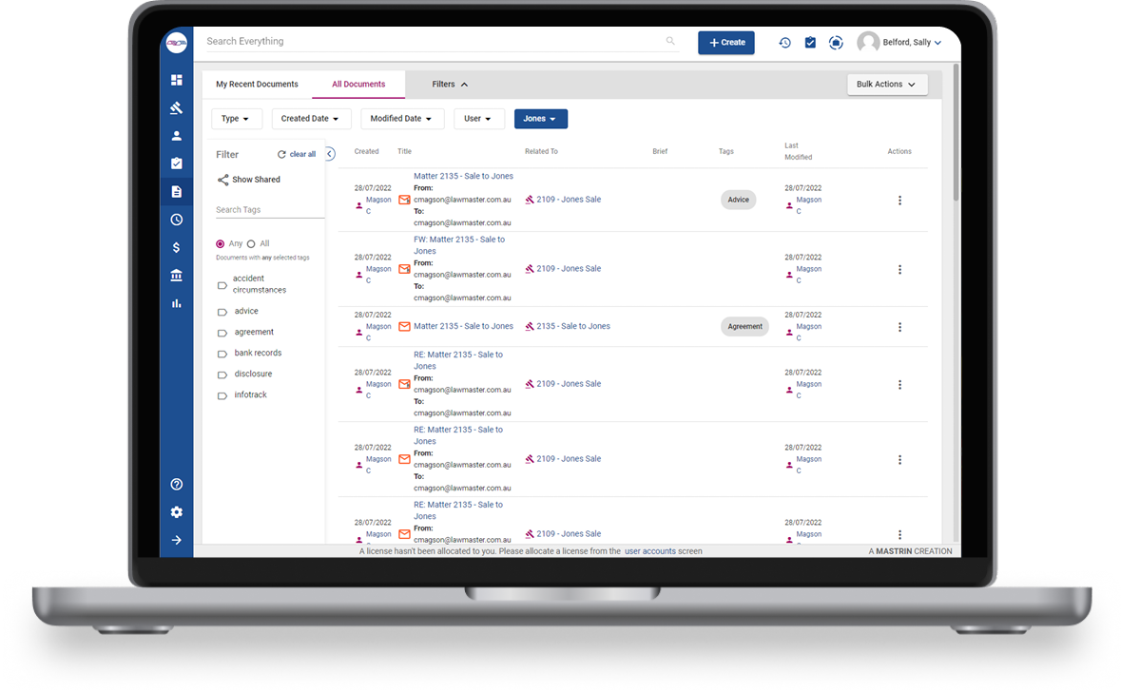
Task: Switch to the My Recent Documents tab
Action: pyautogui.click(x=258, y=84)
